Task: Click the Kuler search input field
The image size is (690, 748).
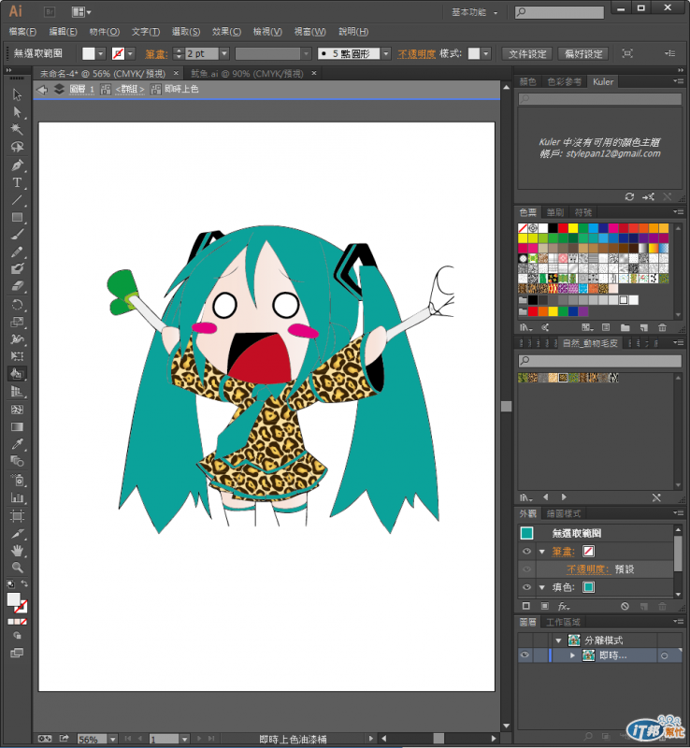Action: 600,99
